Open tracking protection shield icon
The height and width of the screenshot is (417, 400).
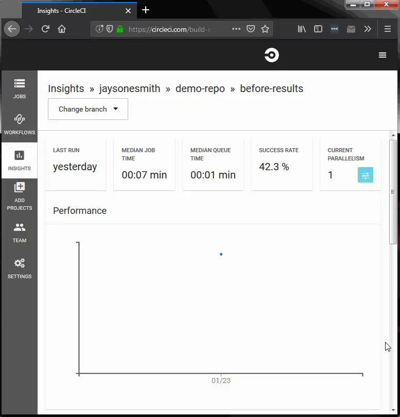click(x=110, y=29)
